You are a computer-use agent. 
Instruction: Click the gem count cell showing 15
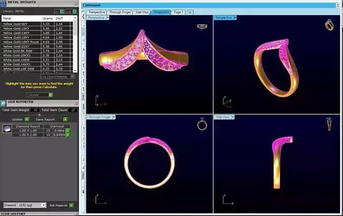click(48, 131)
